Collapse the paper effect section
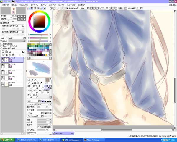The height and width of the screenshot is (142, 177). [1, 23]
